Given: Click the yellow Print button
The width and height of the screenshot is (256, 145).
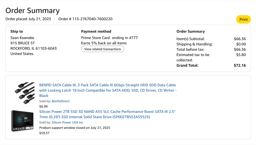Looking at the screenshot, I should coord(243,19).
